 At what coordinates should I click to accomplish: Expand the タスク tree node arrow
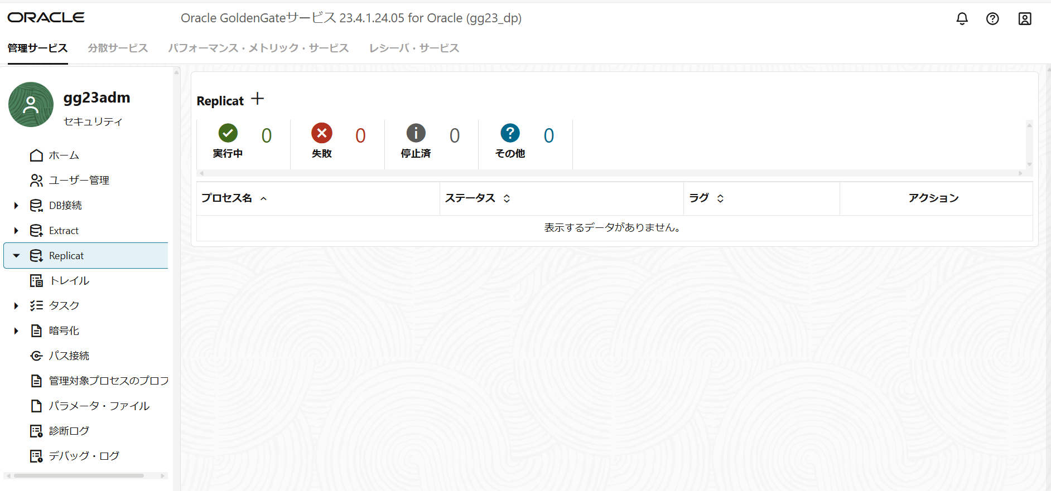(16, 306)
